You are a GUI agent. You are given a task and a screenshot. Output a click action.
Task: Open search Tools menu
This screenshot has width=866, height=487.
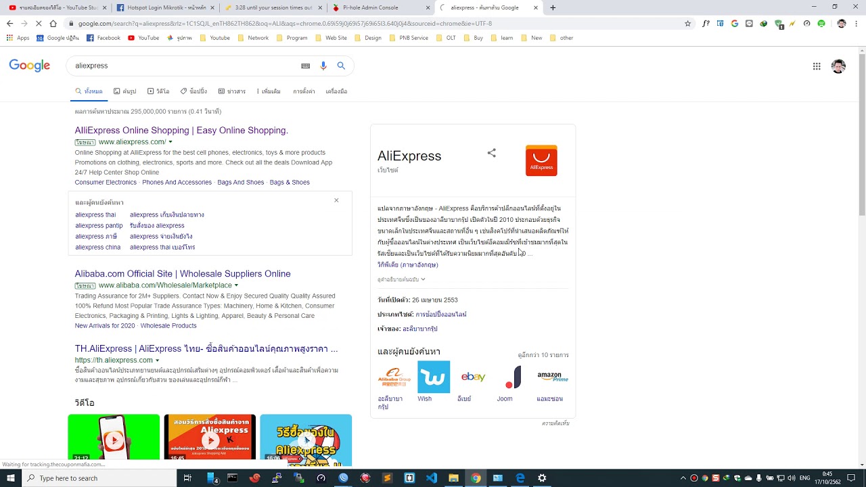[x=336, y=91]
